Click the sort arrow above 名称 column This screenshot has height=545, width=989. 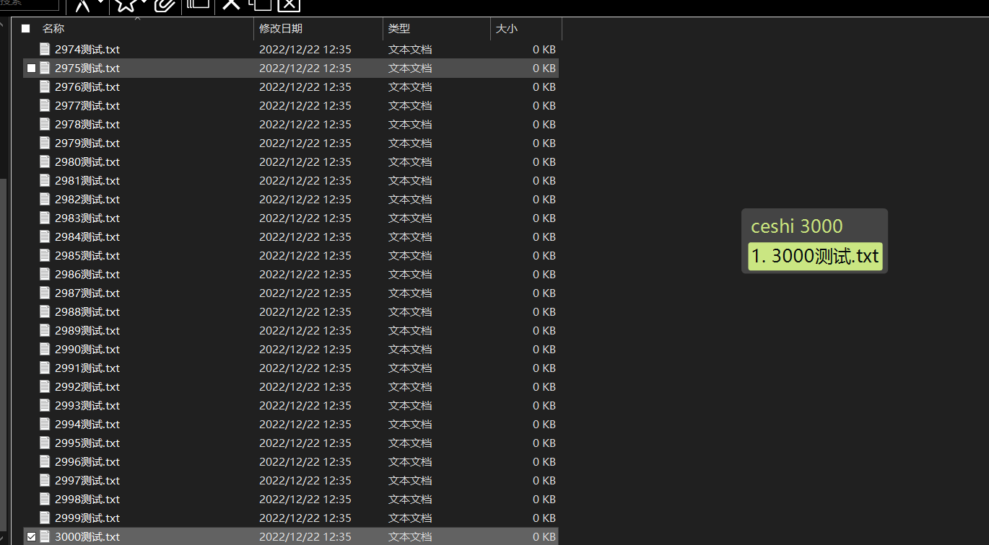click(x=137, y=19)
